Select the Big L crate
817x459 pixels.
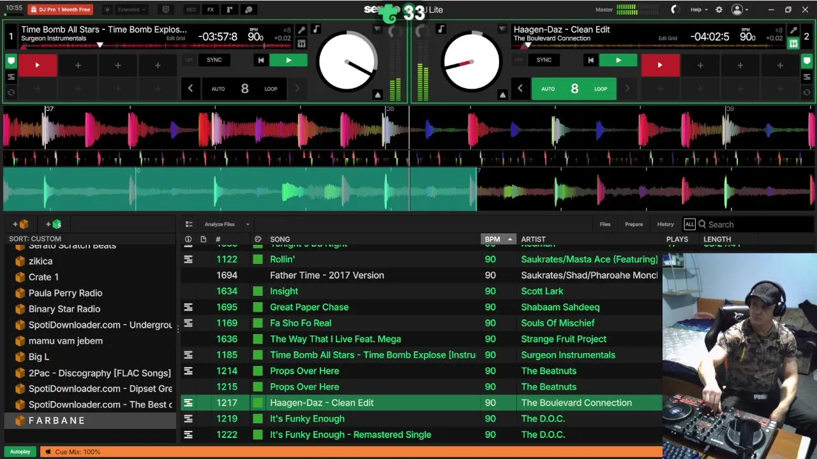click(38, 357)
